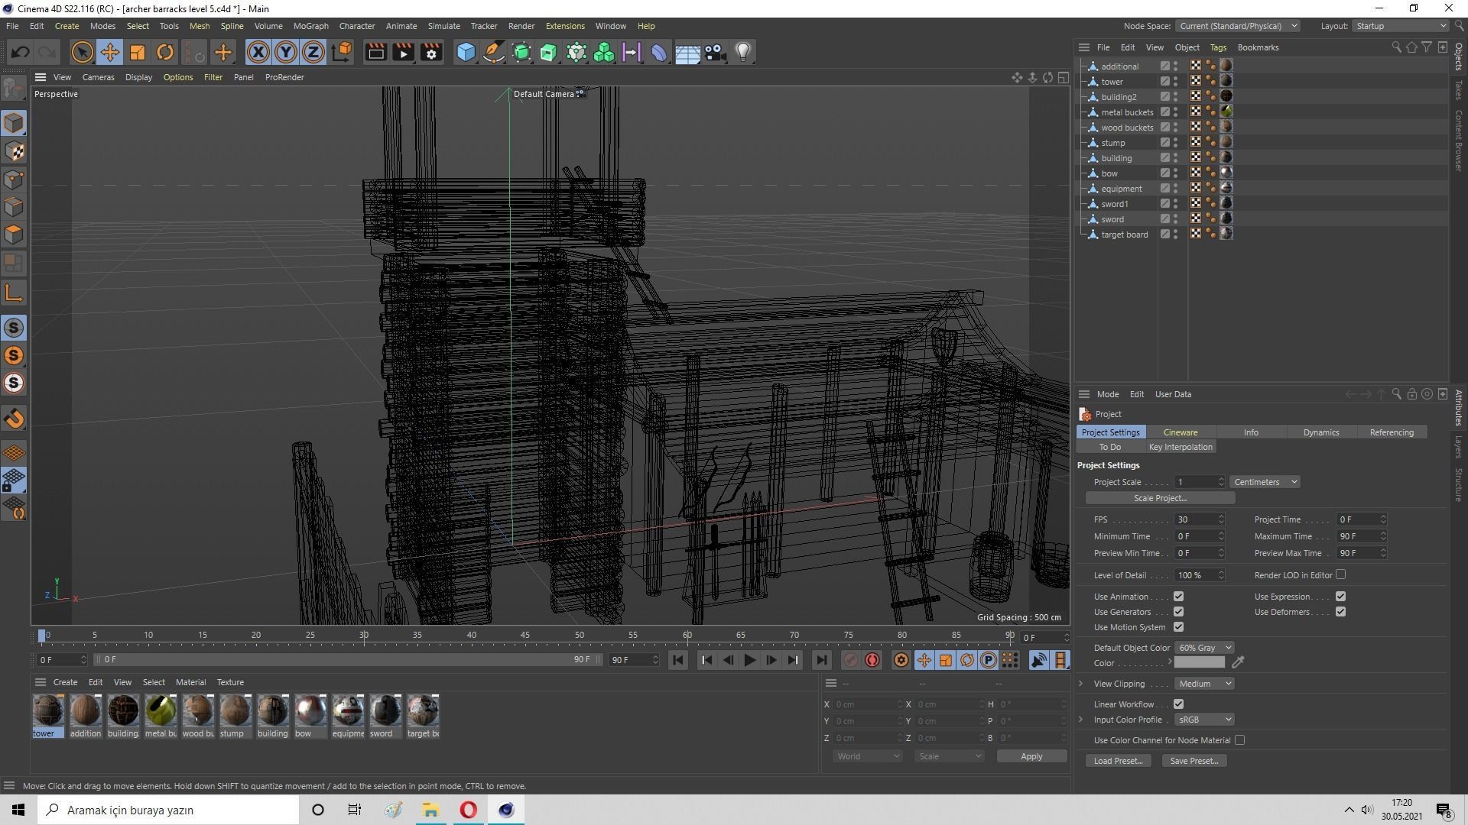Click the Record Active Objects button
Viewport: 1468px width, 825px height.
[850, 660]
